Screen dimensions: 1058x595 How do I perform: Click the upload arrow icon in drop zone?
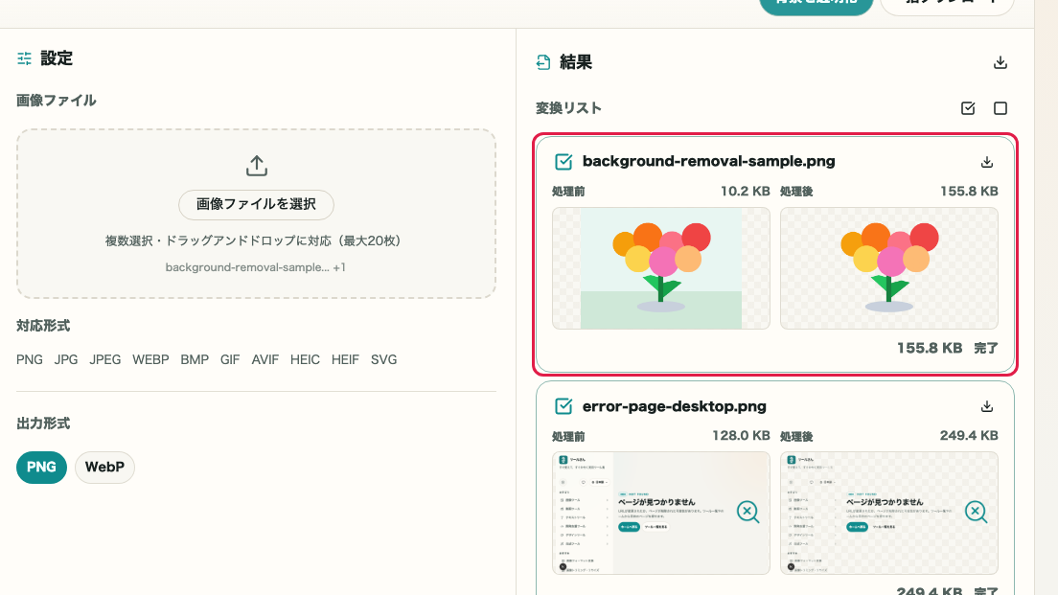257,165
